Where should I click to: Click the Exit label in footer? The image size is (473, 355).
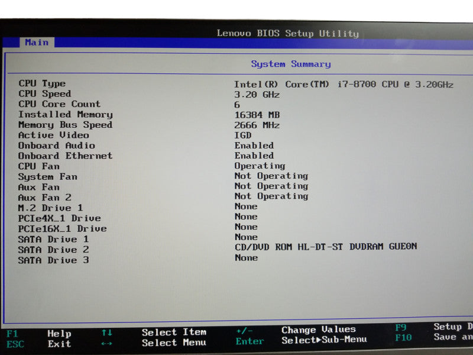pos(59,344)
